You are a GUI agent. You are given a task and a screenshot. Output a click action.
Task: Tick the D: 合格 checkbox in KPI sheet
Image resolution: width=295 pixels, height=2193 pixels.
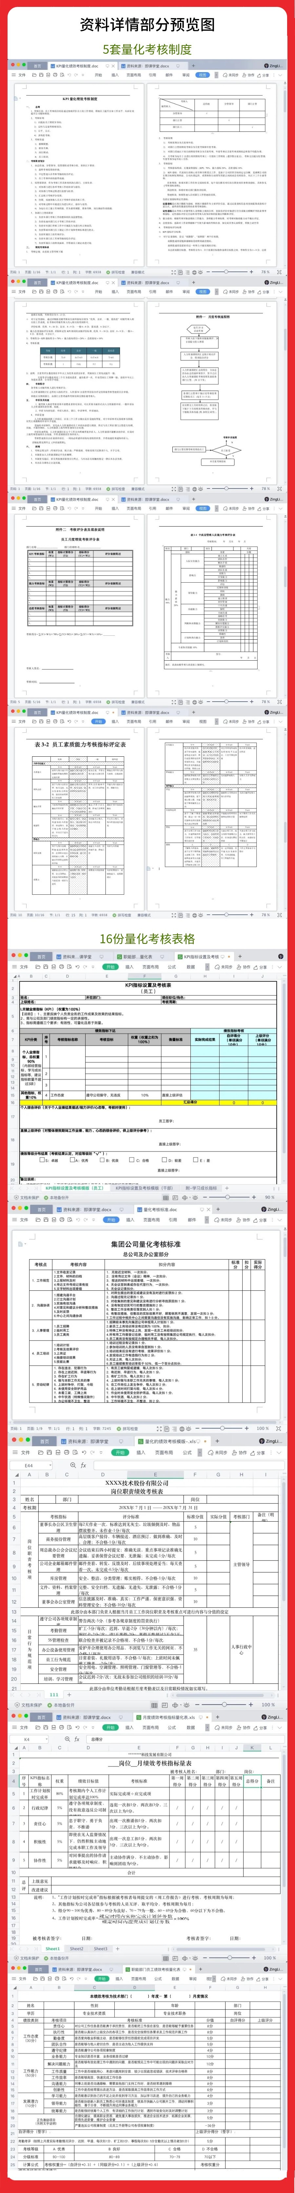(132, 1160)
